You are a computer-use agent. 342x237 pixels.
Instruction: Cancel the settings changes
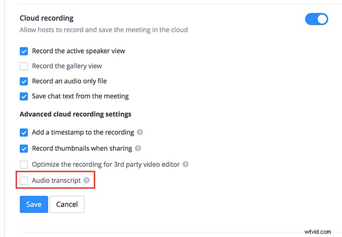(67, 204)
